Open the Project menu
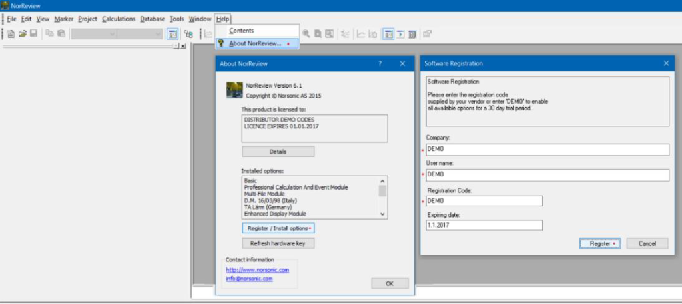This screenshot has height=304, width=682. 87,19
